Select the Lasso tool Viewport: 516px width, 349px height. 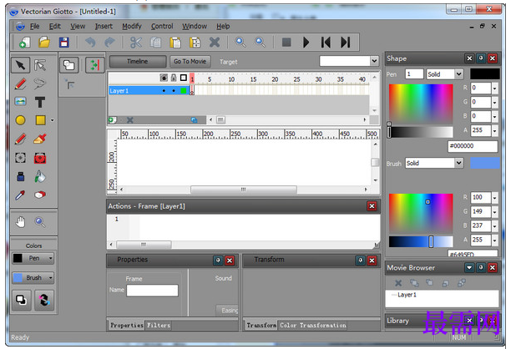pyautogui.click(x=40, y=83)
